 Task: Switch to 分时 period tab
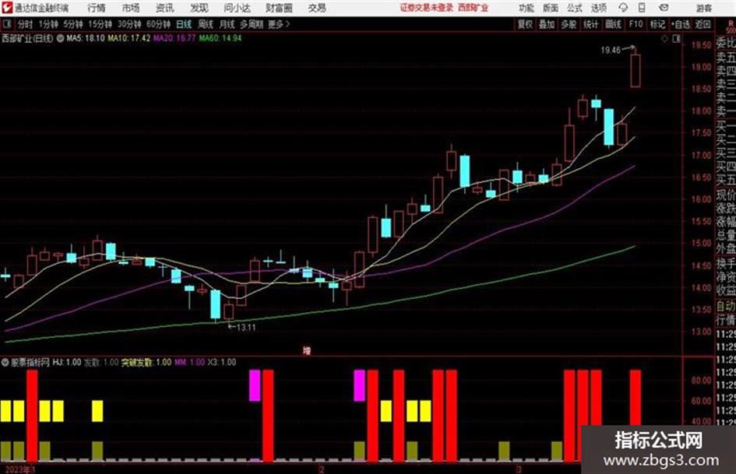pyautogui.click(x=25, y=24)
